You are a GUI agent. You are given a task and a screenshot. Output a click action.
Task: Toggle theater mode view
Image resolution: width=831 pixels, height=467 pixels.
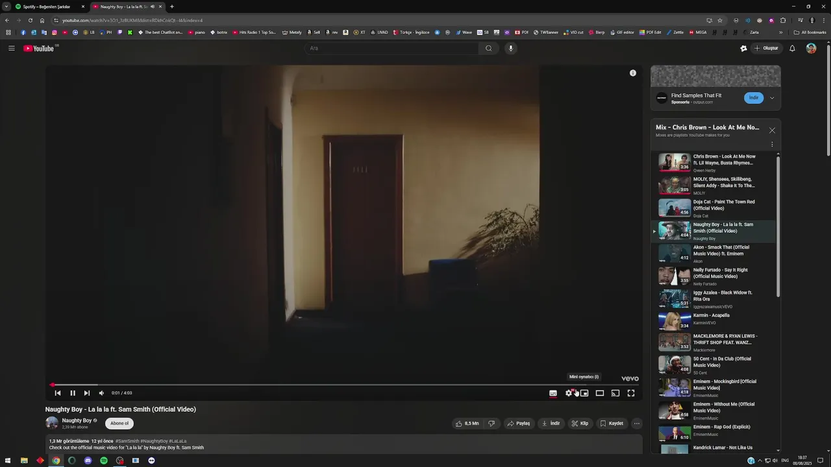tap(600, 393)
